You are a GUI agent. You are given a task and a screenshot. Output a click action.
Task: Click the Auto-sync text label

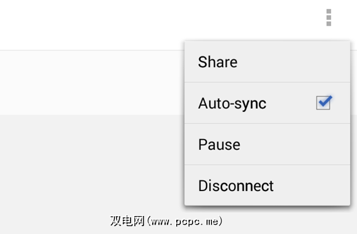(x=232, y=103)
